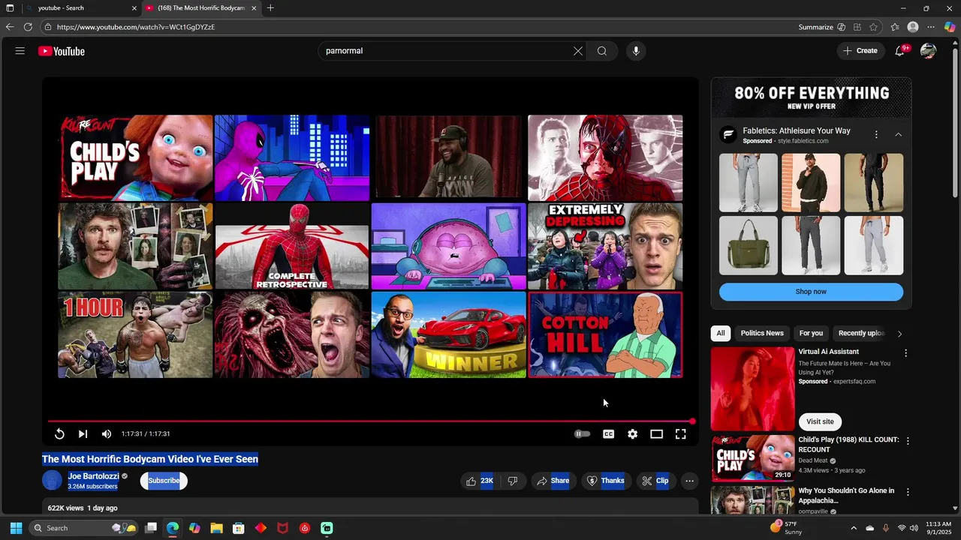
Task: Collapse the Fabletics ad panel chevron
Action: pos(898,134)
